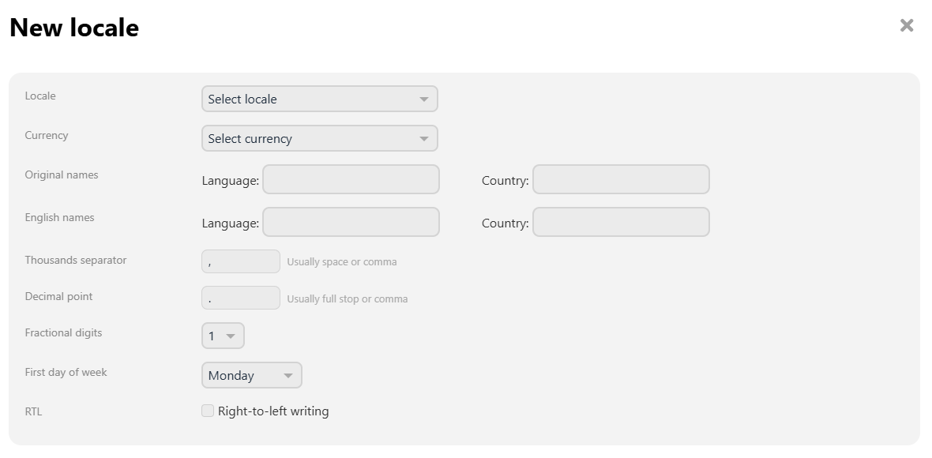Close the New locale dialog

tap(907, 25)
